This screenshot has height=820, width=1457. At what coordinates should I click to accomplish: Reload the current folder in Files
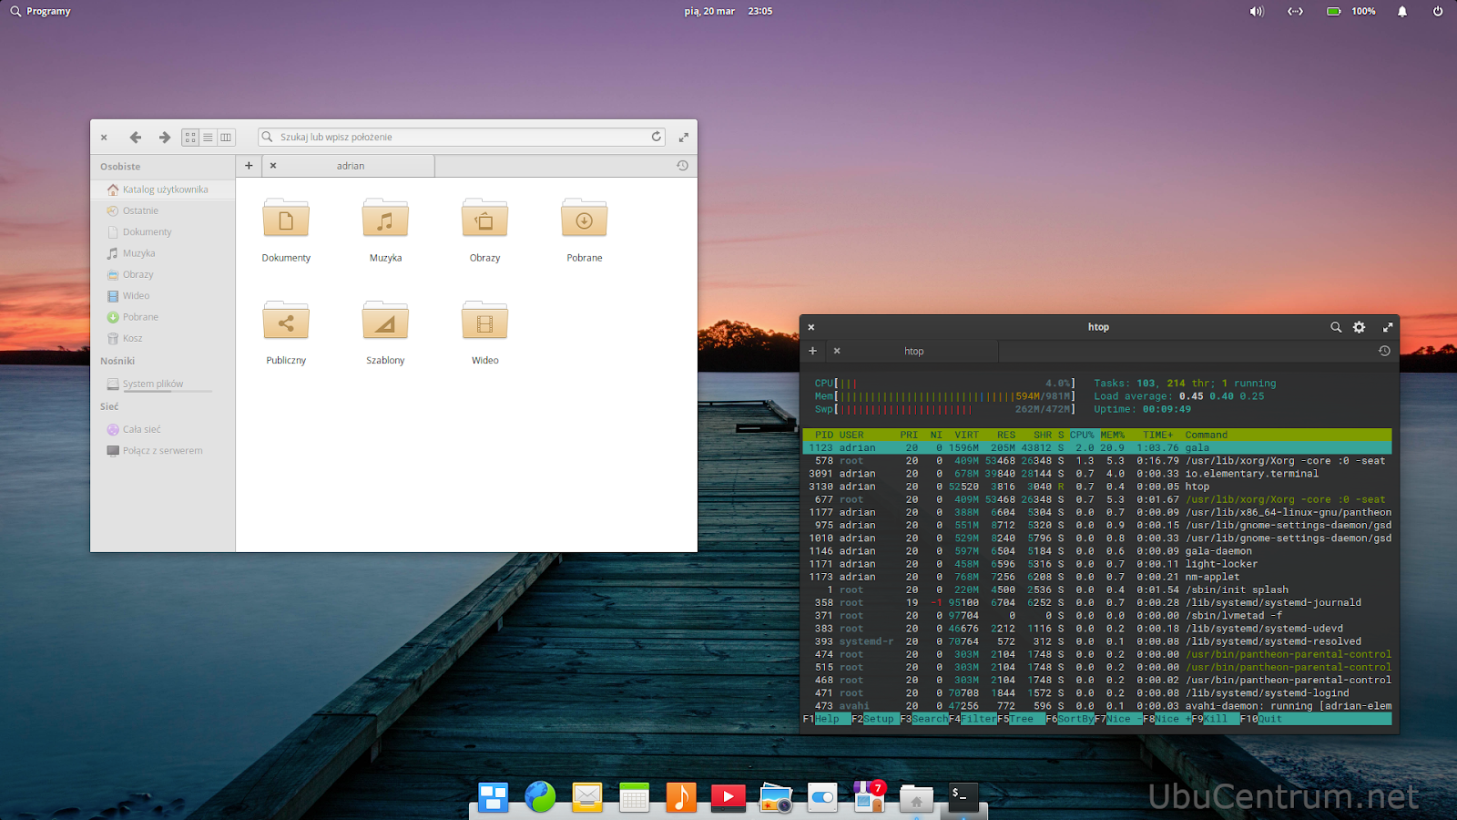coord(656,137)
